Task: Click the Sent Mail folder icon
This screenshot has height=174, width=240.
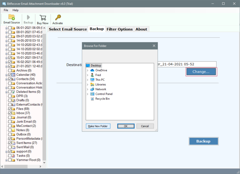Action: pyautogui.click(x=13, y=147)
